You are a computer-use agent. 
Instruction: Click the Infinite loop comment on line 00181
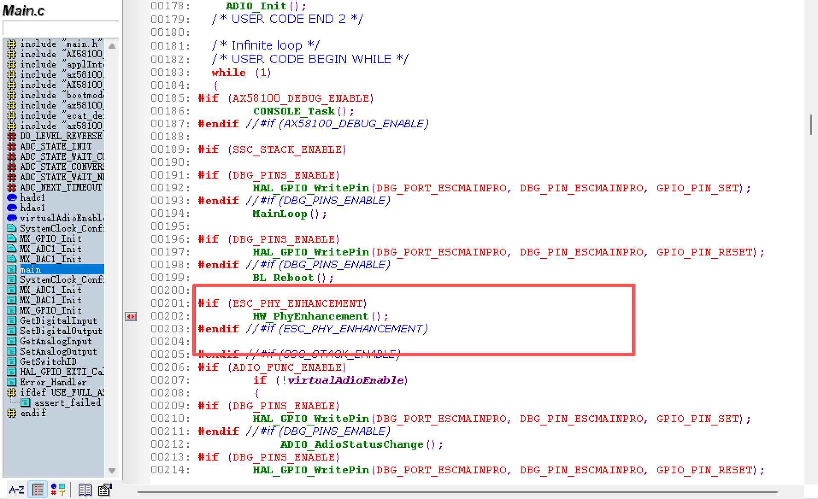pos(265,46)
